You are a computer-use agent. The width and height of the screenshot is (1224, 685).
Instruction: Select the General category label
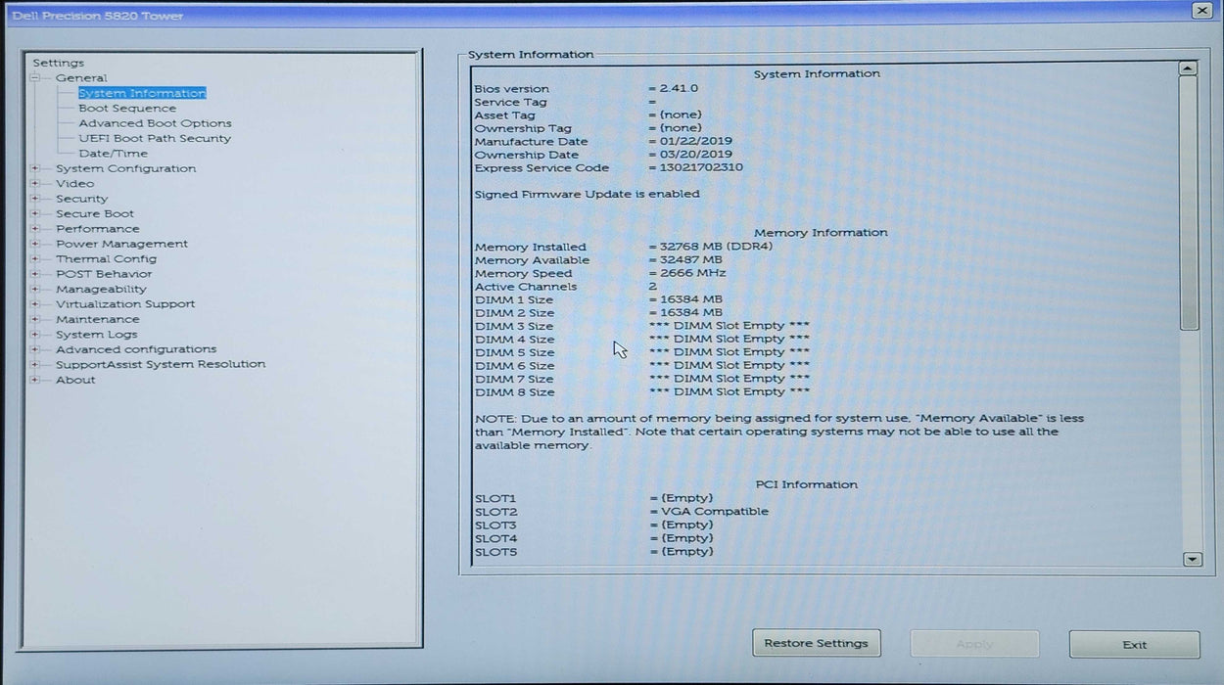click(81, 78)
